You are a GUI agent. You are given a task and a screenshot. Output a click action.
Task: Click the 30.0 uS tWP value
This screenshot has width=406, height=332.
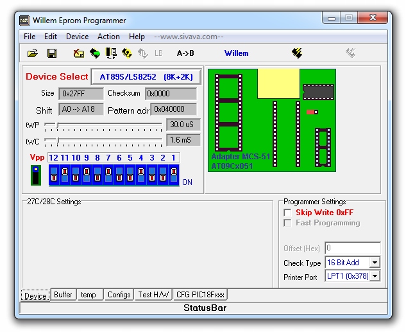183,125
